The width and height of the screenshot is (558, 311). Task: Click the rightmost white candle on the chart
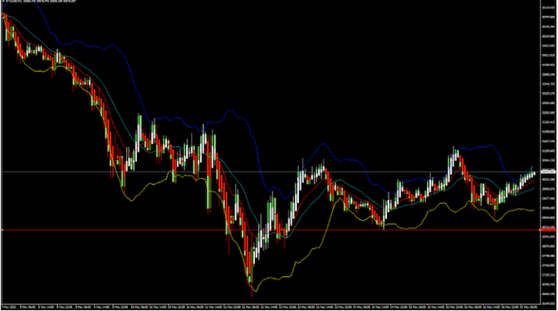[534, 173]
